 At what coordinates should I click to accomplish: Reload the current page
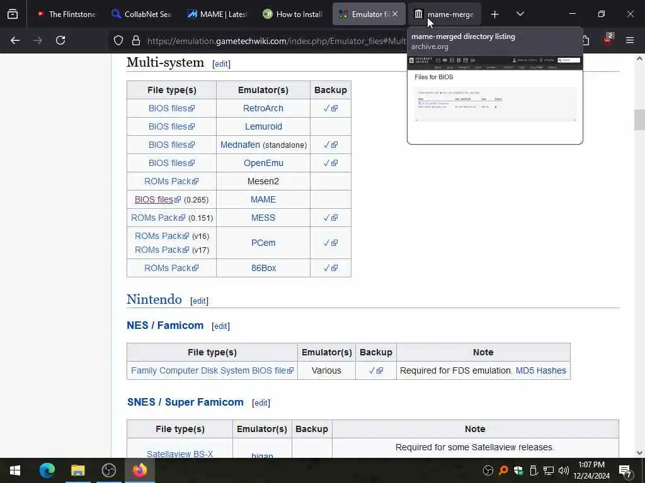click(x=60, y=40)
